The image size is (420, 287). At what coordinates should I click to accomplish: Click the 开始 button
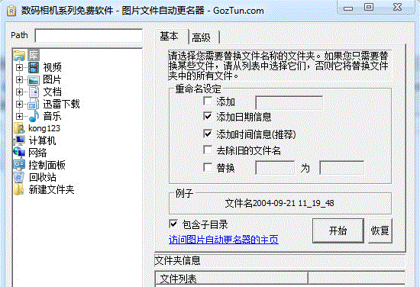pos(338,231)
